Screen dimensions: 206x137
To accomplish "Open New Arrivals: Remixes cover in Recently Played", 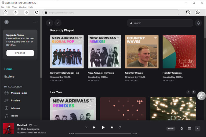I will 104,52.
